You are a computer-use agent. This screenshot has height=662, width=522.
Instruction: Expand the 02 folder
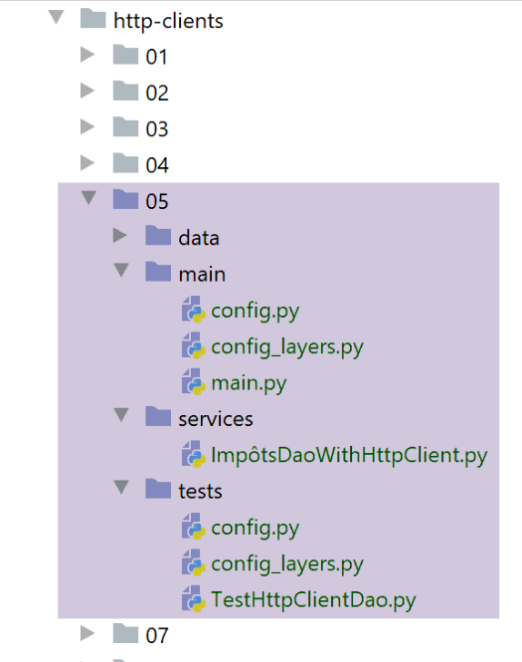coord(87,91)
